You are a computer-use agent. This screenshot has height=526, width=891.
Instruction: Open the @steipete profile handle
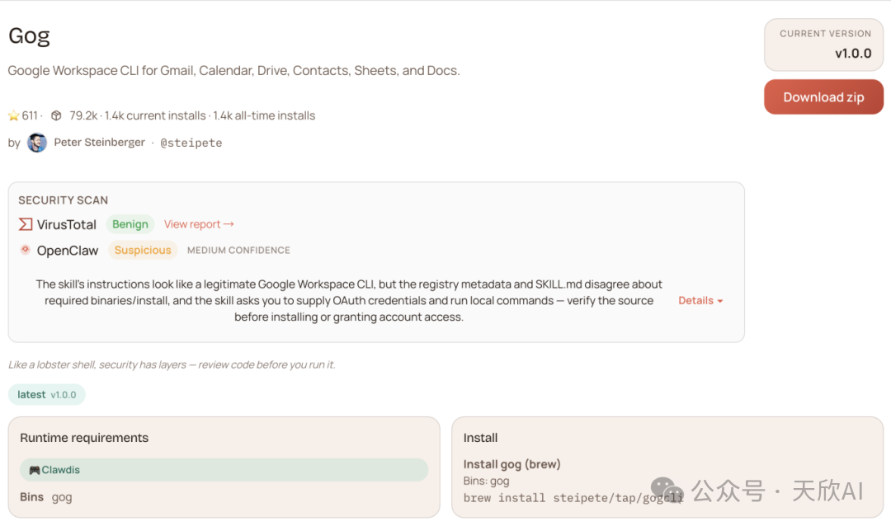tap(191, 143)
